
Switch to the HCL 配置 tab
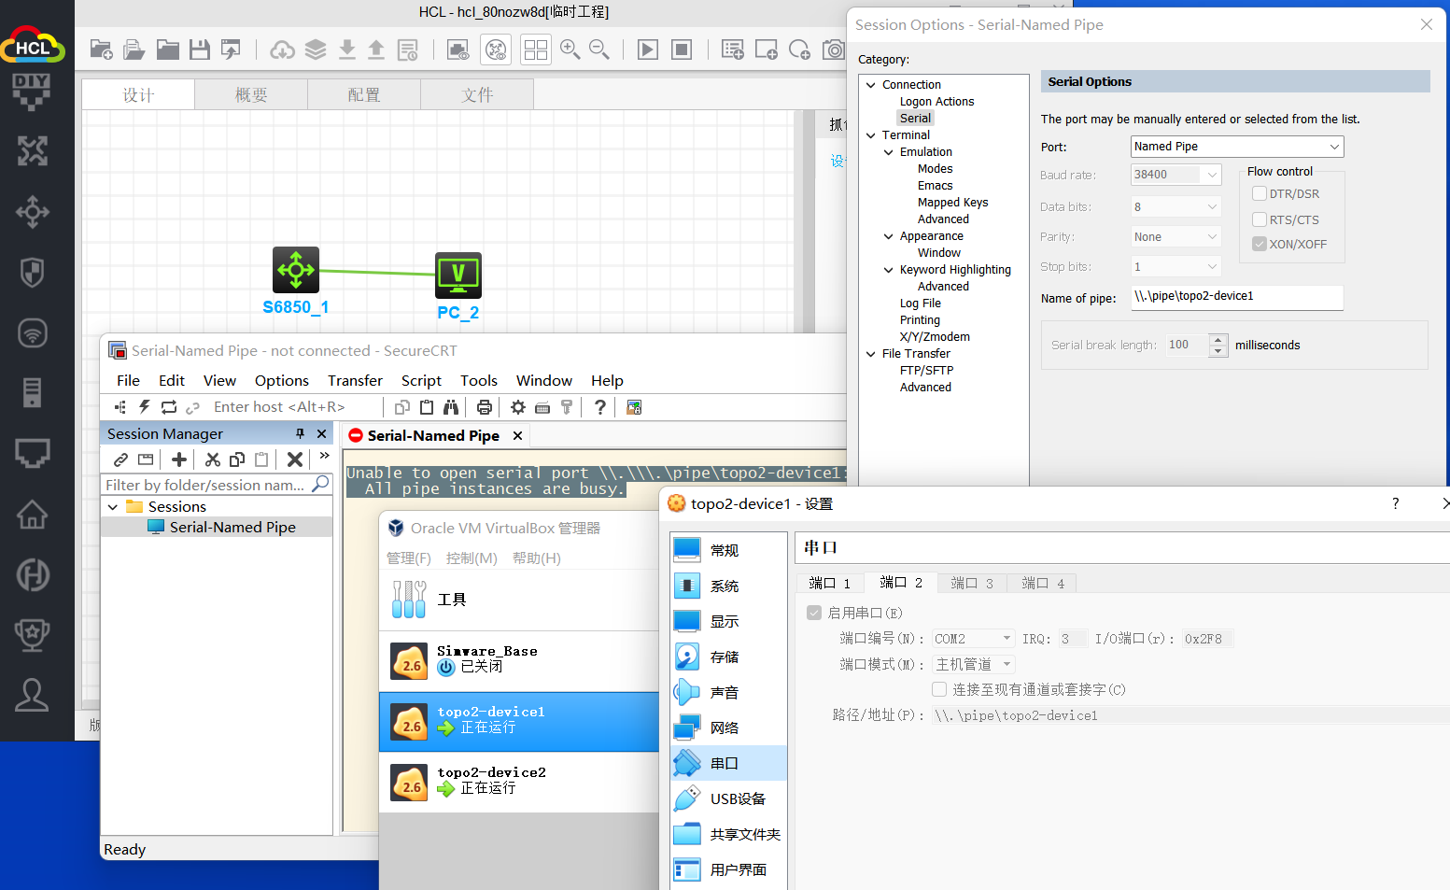[x=364, y=95]
